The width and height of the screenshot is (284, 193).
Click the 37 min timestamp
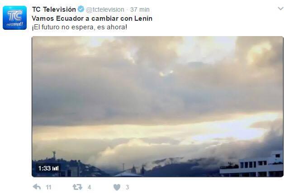coord(140,9)
